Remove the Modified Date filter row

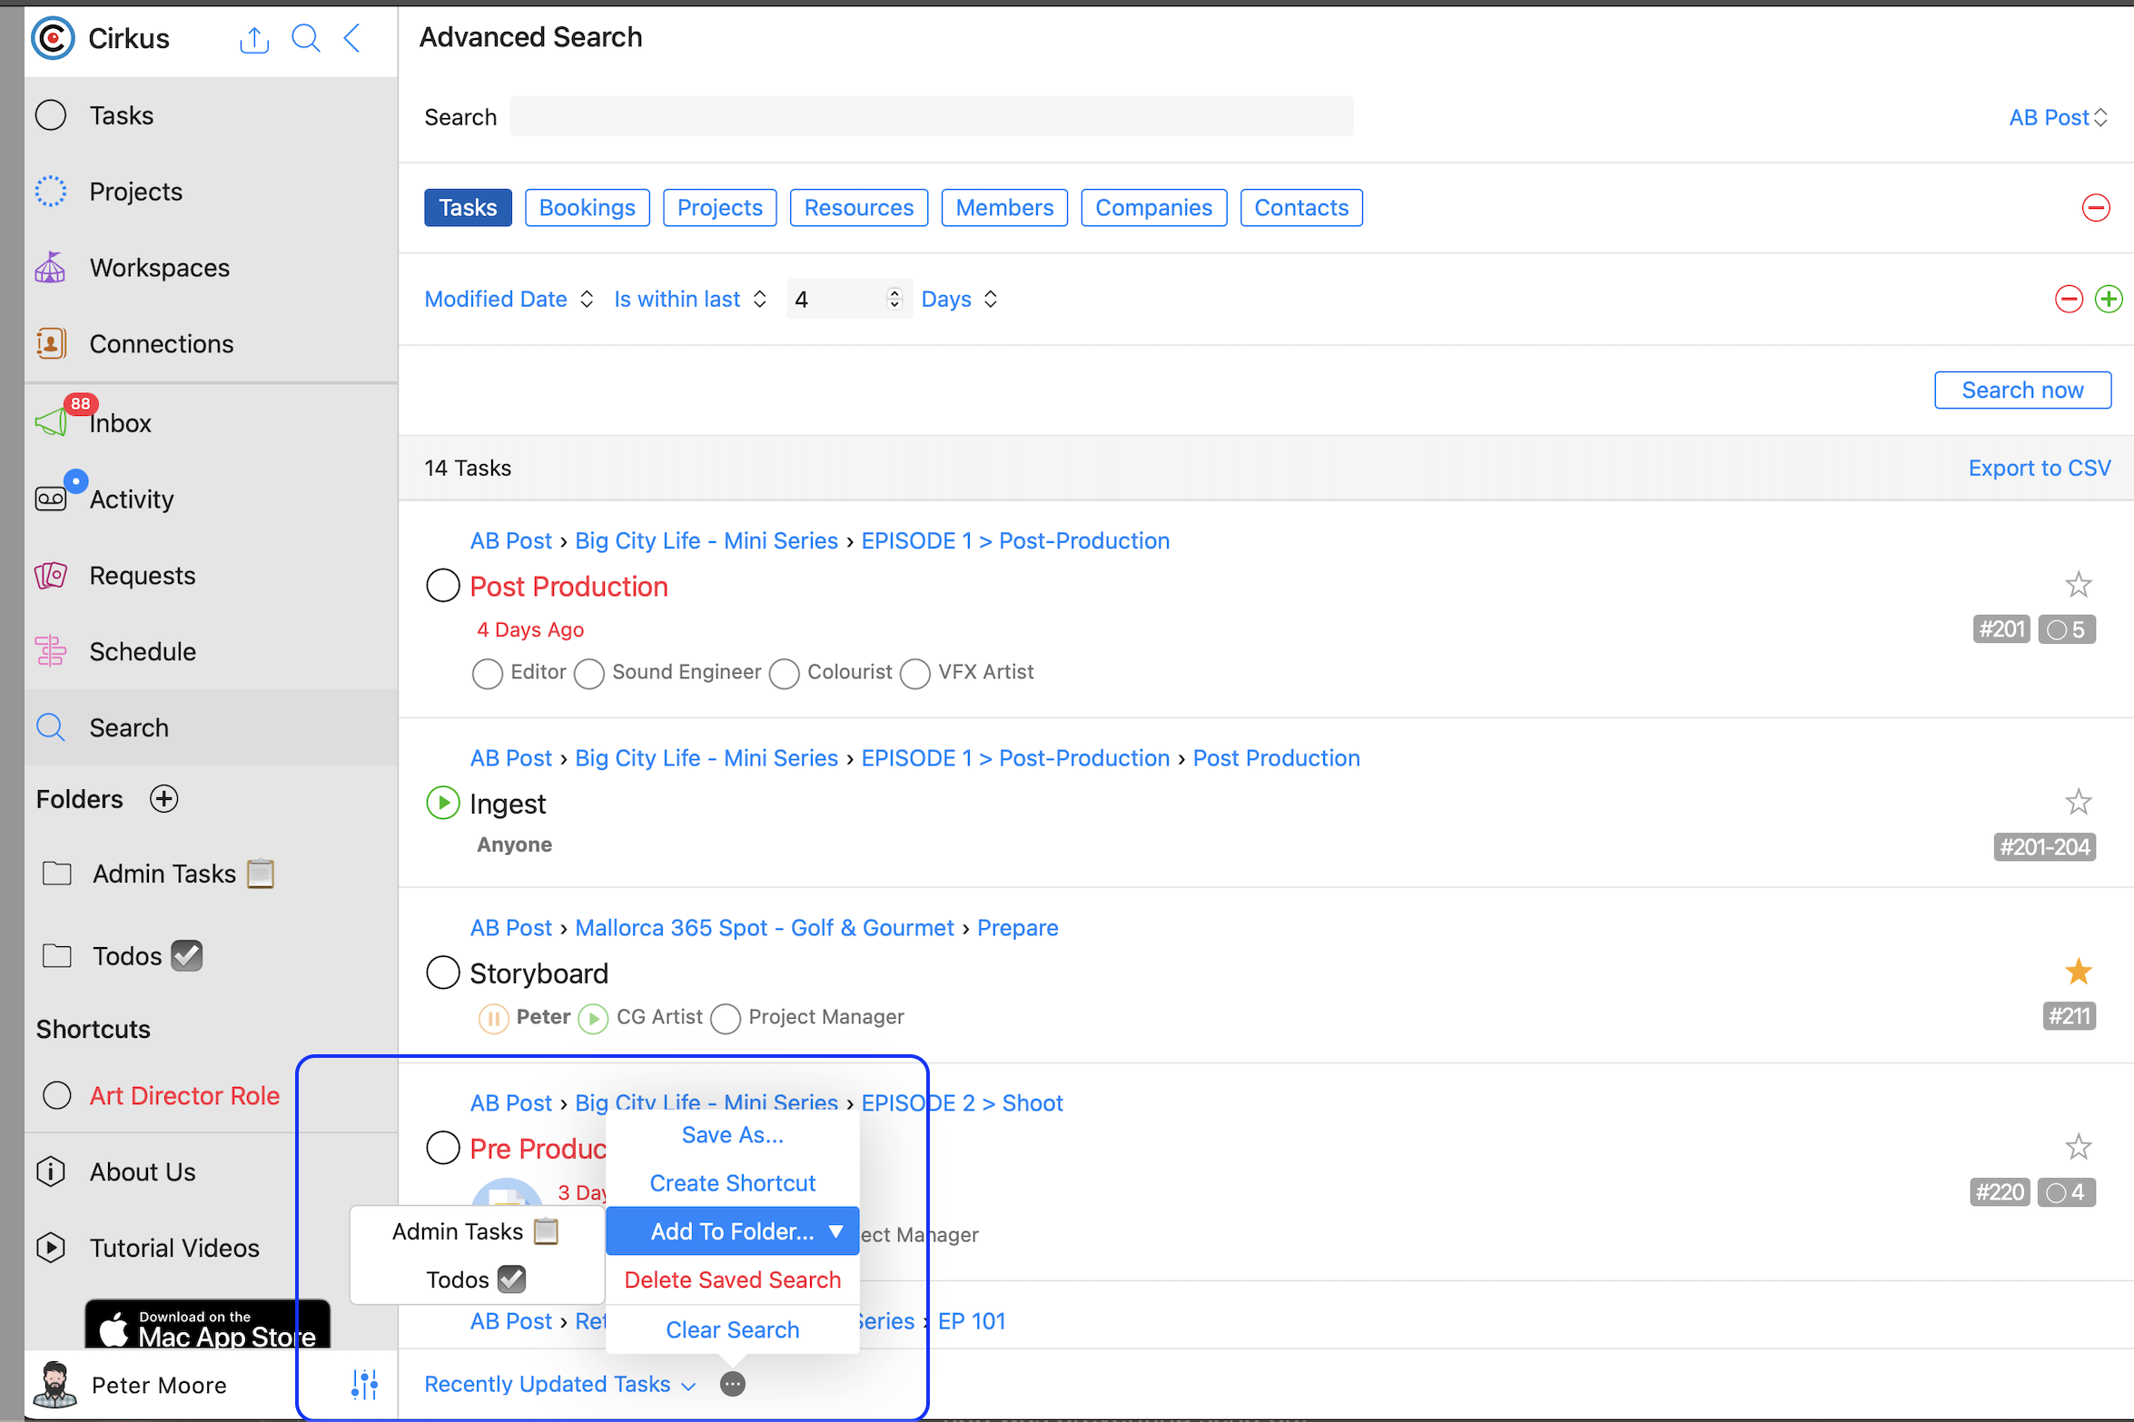(x=2069, y=299)
